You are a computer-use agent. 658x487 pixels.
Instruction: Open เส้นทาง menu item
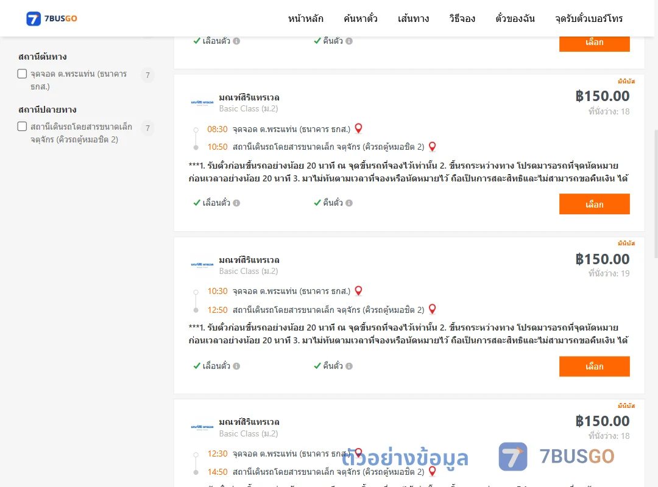click(413, 18)
